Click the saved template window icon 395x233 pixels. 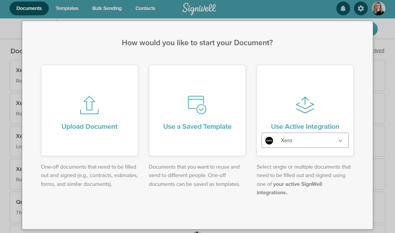tap(197, 105)
